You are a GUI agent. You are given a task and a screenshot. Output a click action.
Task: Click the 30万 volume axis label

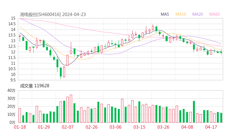(11, 98)
